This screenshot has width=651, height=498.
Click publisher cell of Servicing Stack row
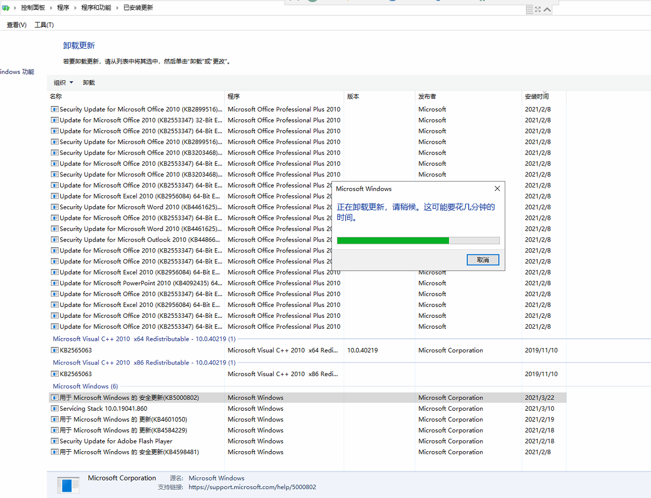451,409
